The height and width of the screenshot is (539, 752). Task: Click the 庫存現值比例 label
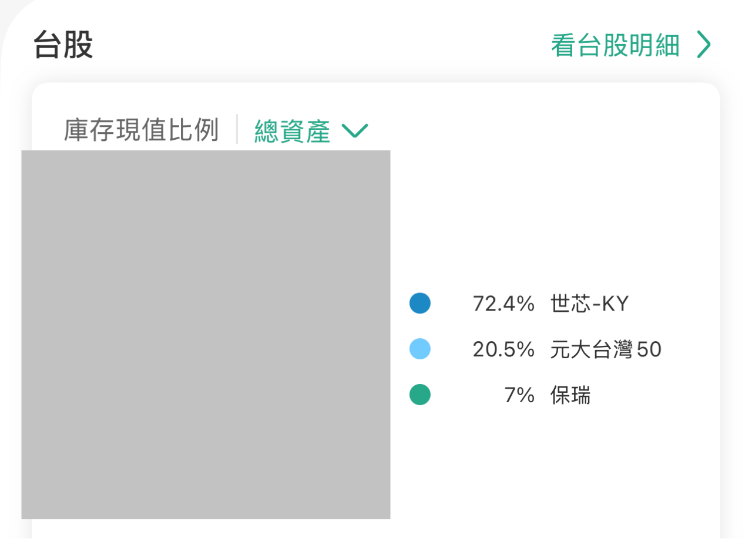click(x=141, y=130)
